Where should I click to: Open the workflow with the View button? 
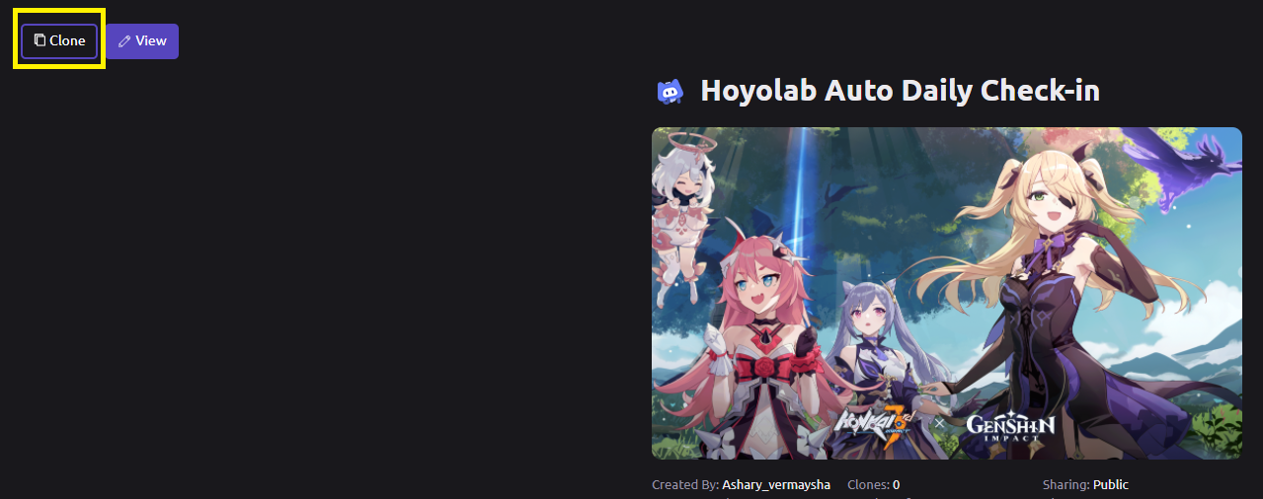(x=142, y=41)
